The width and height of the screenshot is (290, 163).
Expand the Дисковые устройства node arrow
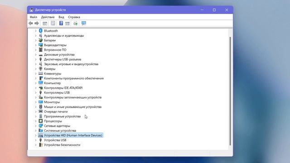click(36, 54)
